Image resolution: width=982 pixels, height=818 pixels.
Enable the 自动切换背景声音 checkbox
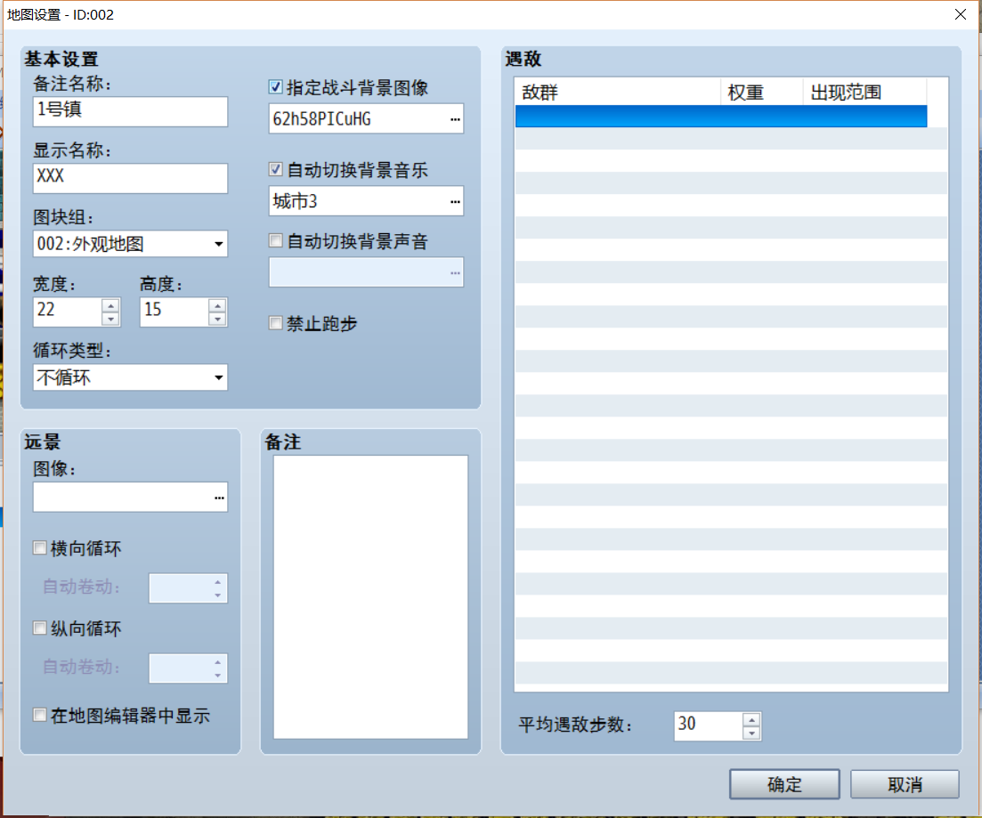(276, 240)
